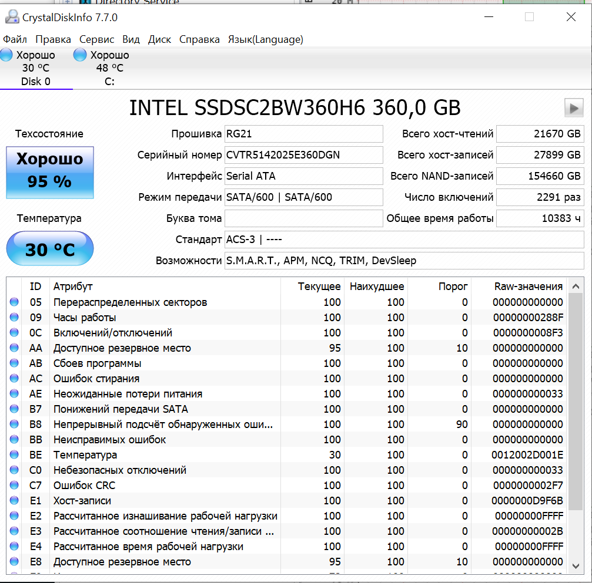Click status icon of row AB Сбоев программы

(14, 363)
